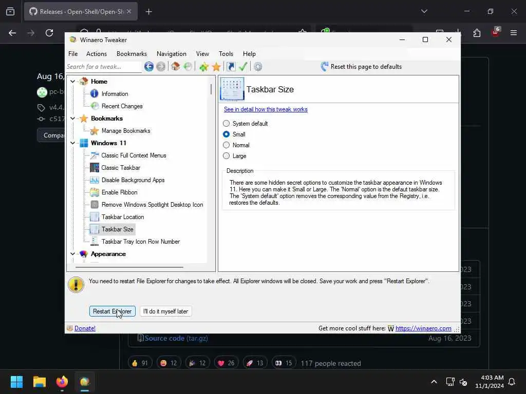Open See in detail how this tweak works
The width and height of the screenshot is (526, 394).
tap(266, 109)
